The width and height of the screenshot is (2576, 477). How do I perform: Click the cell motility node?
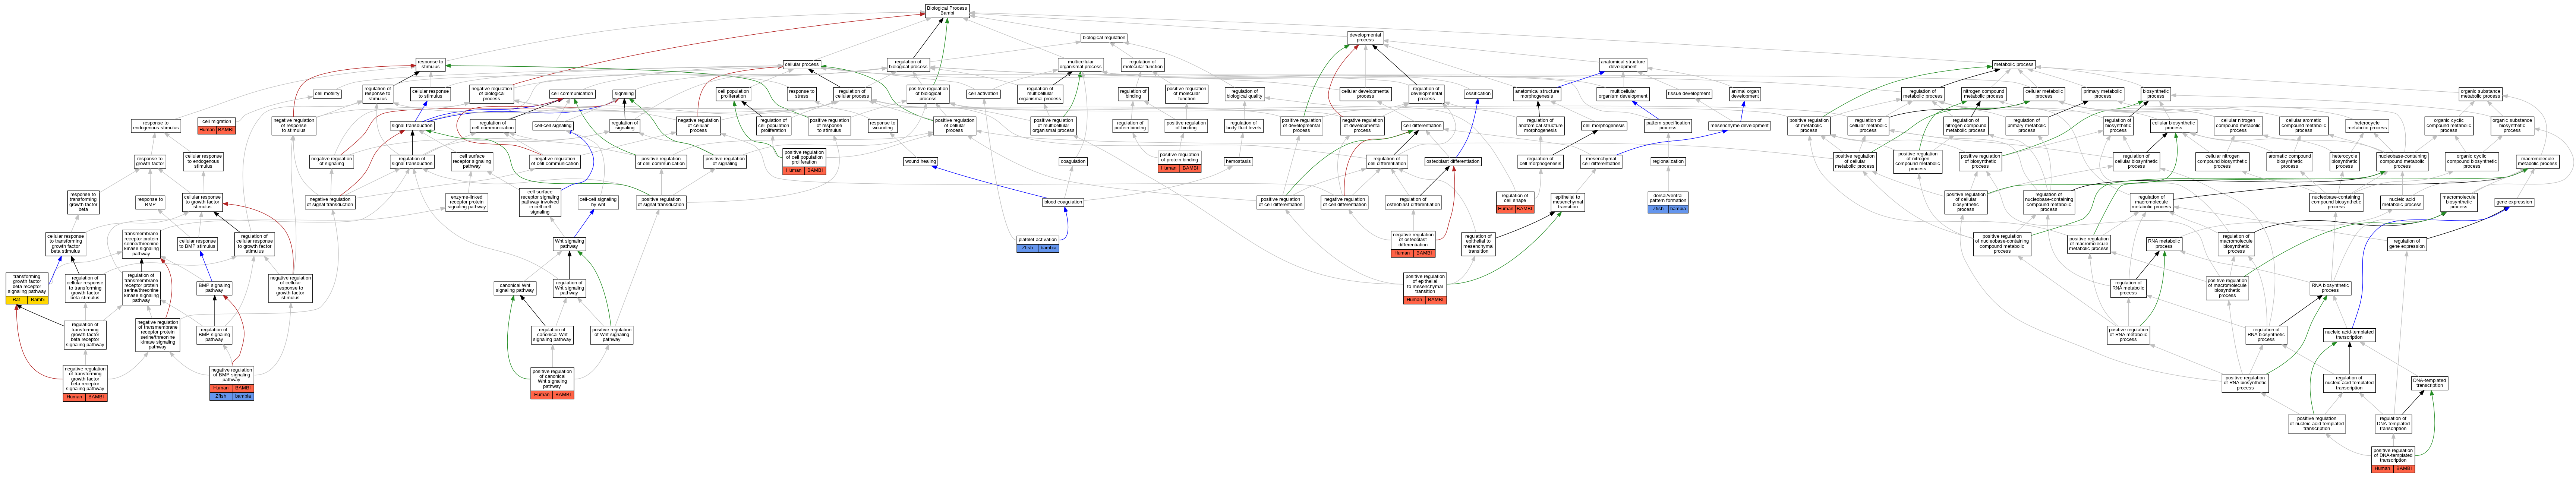(327, 93)
